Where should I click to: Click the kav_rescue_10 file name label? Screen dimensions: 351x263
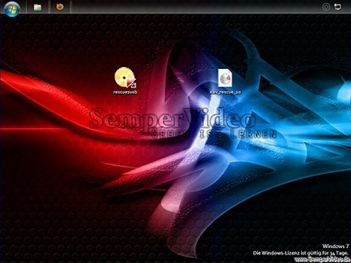(x=225, y=92)
